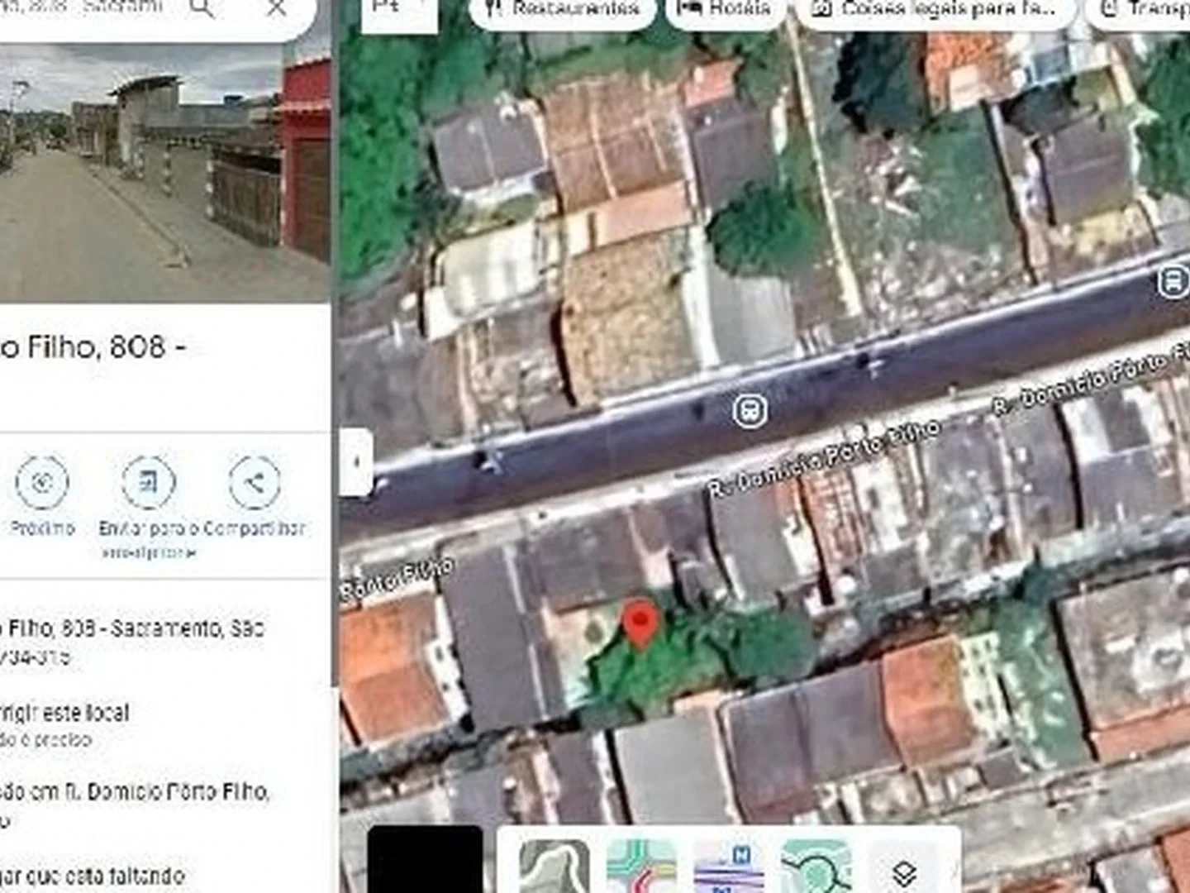Click the 'Pôrto Filho' label at the map's left
Screen dimensions: 1190x893
(397, 579)
